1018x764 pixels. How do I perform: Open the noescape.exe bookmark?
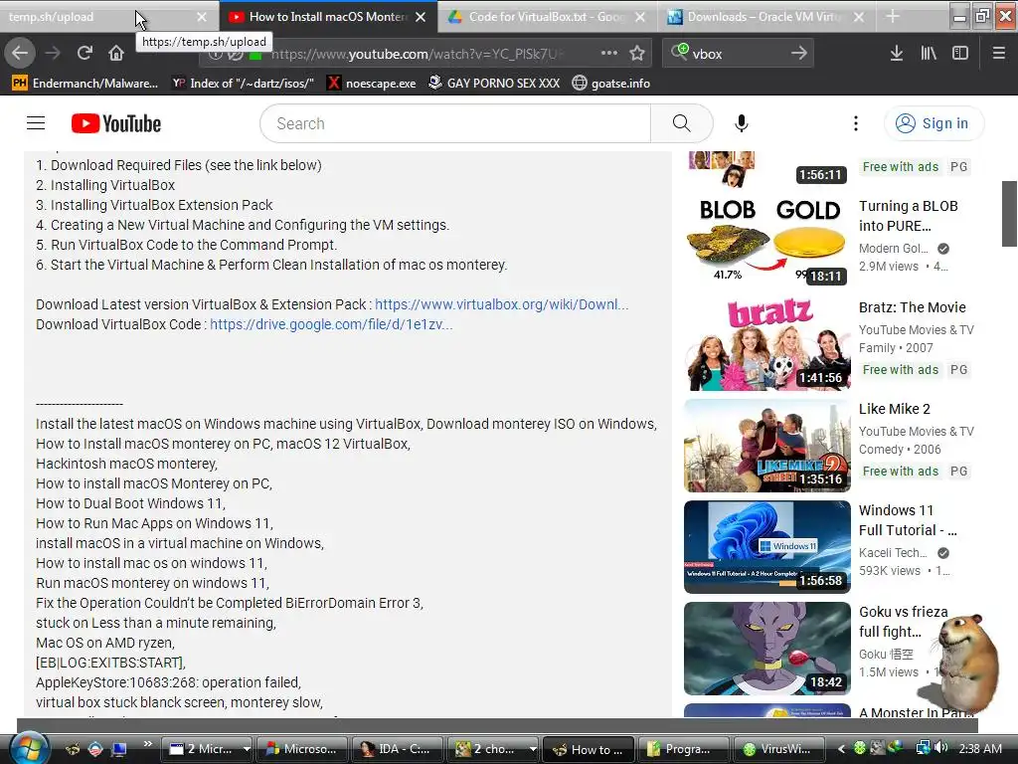372,84
